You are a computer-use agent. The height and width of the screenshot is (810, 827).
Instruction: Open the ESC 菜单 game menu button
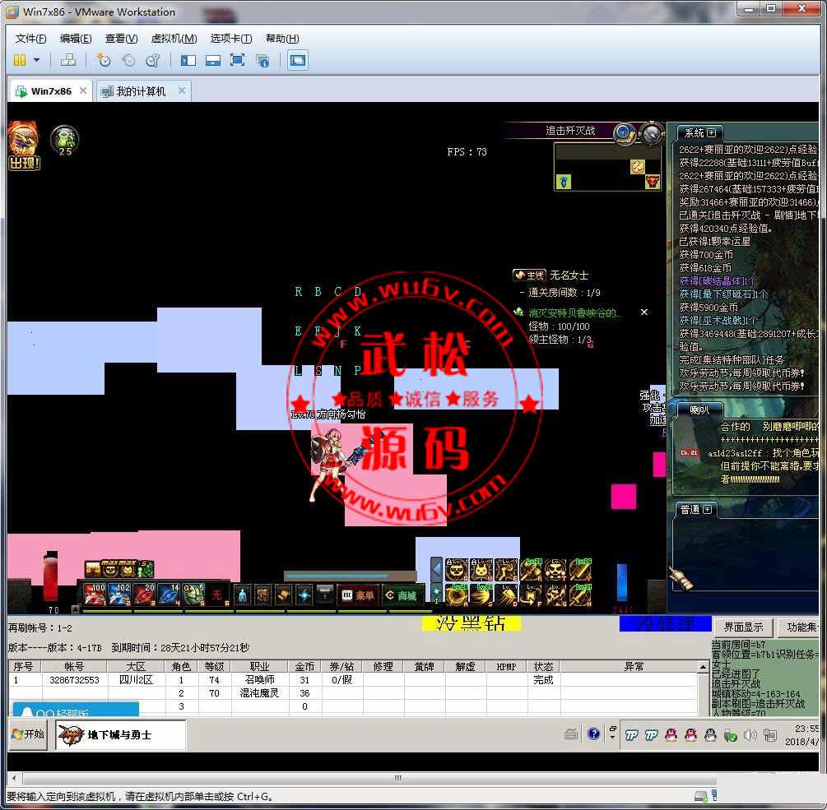(x=358, y=595)
